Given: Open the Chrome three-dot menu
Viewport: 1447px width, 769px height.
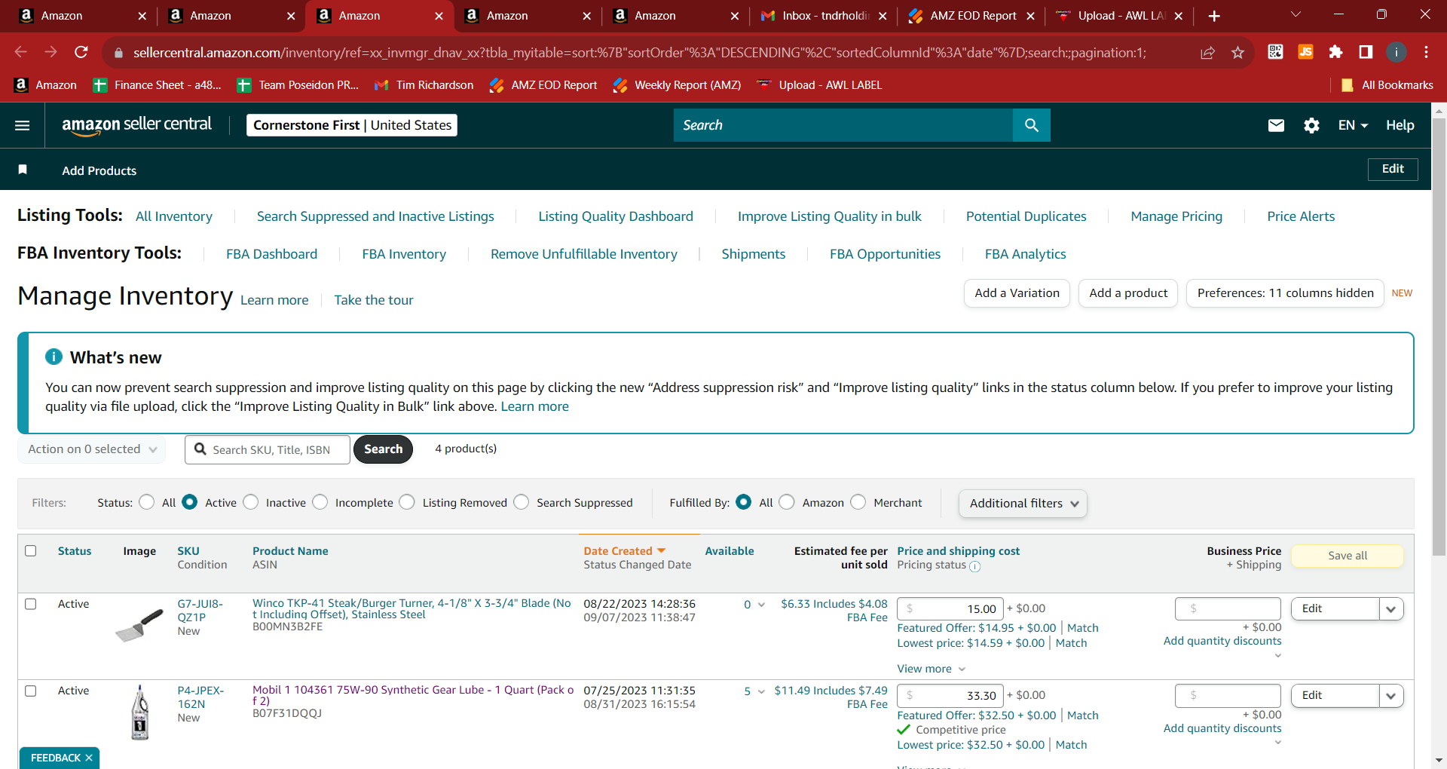Looking at the screenshot, I should [x=1426, y=52].
